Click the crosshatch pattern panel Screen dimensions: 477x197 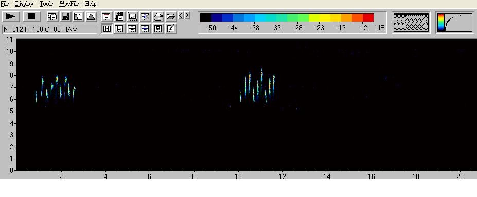click(x=411, y=23)
